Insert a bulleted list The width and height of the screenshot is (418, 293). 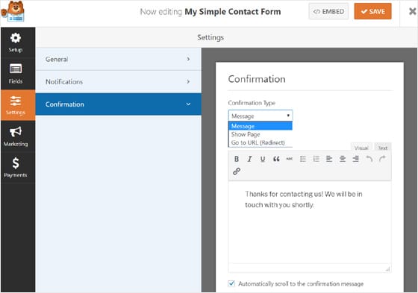[303, 159]
